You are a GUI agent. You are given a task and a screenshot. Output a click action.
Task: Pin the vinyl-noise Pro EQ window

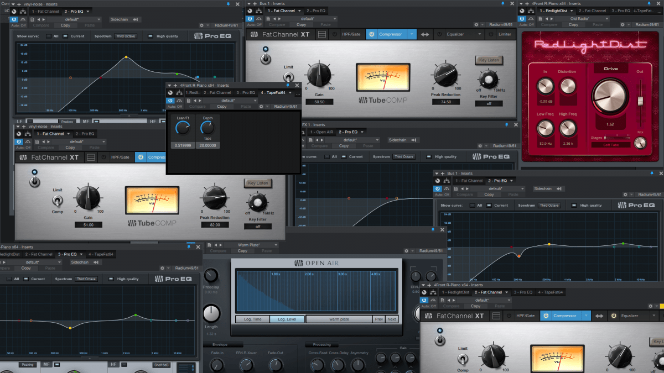[229, 4]
